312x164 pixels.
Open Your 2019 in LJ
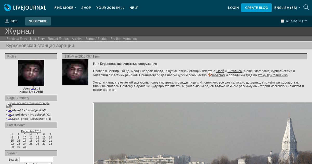[x=110, y=8]
